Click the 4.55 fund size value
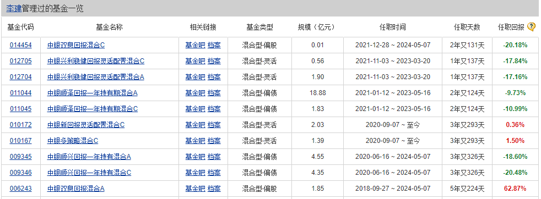 317,157
